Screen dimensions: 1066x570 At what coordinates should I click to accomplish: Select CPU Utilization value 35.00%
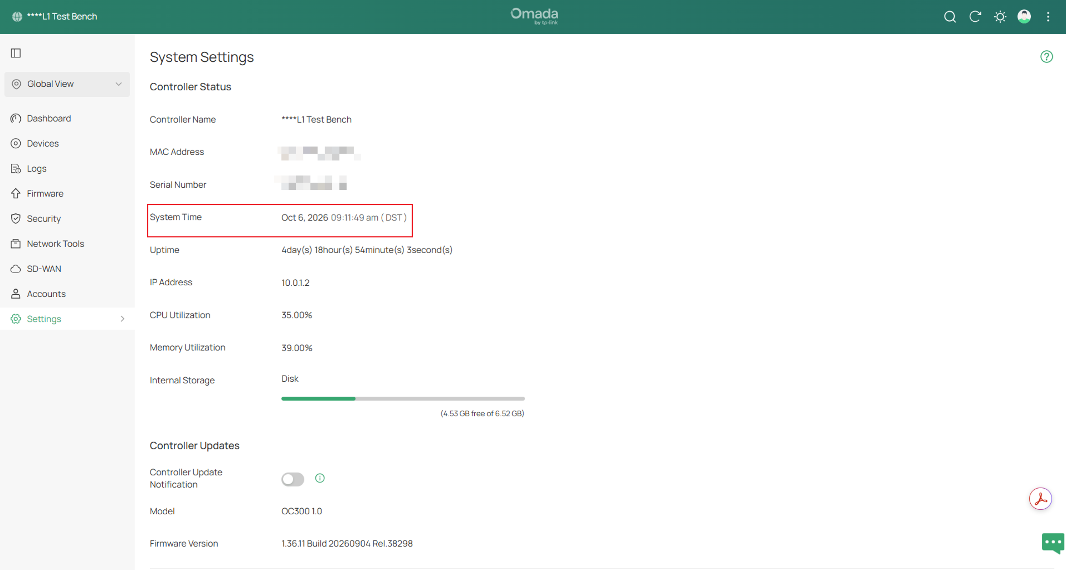coord(297,315)
